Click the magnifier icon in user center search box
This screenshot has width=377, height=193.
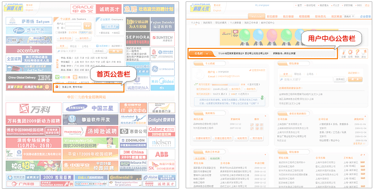coord(281,79)
